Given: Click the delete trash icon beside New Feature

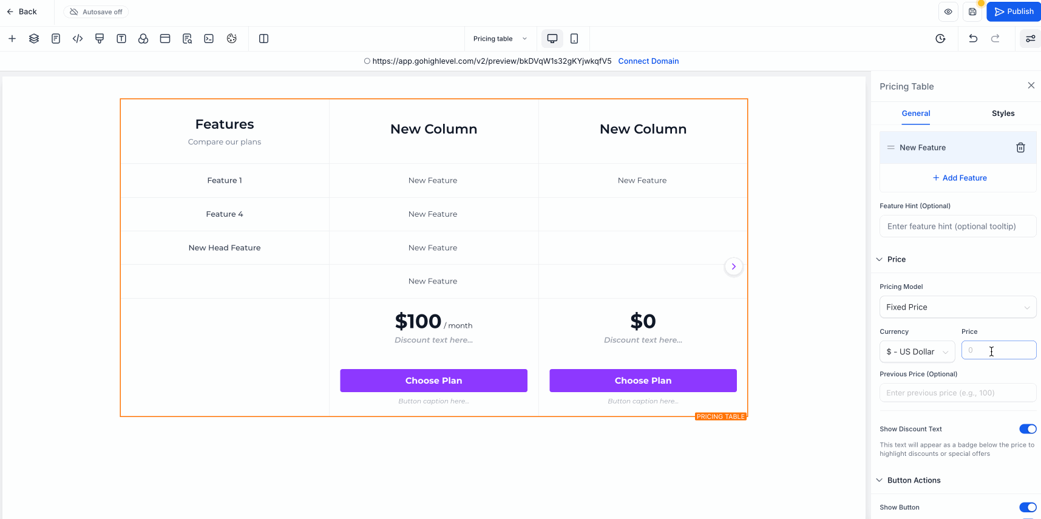Looking at the screenshot, I should coord(1020,147).
